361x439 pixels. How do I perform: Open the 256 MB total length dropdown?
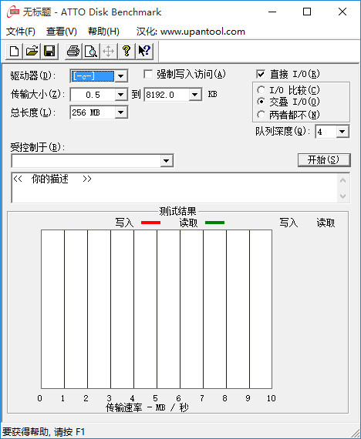pyautogui.click(x=121, y=112)
